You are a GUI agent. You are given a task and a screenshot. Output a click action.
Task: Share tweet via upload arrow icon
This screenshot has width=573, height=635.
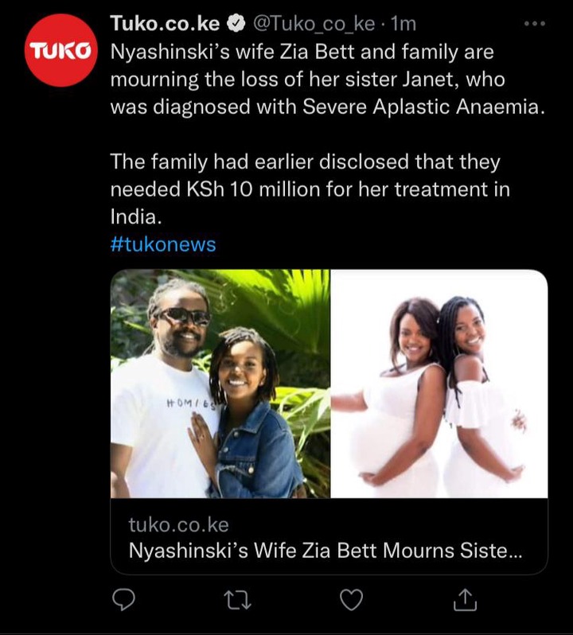pos(465,600)
